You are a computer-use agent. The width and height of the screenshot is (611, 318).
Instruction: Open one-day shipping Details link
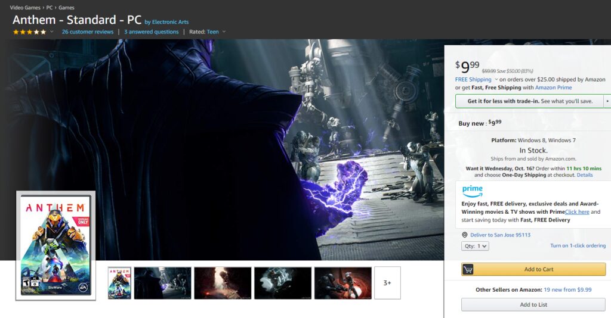click(x=585, y=175)
